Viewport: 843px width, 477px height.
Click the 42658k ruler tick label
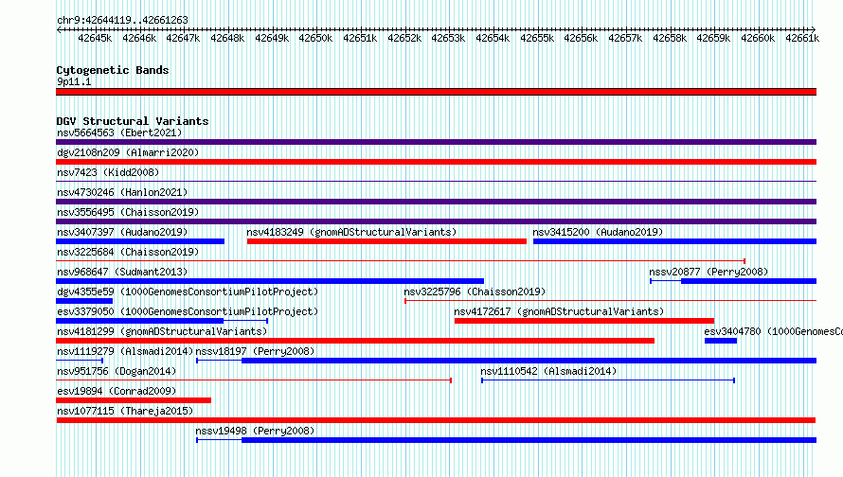click(x=670, y=38)
